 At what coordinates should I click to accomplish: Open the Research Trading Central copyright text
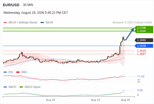click(x=132, y=23)
